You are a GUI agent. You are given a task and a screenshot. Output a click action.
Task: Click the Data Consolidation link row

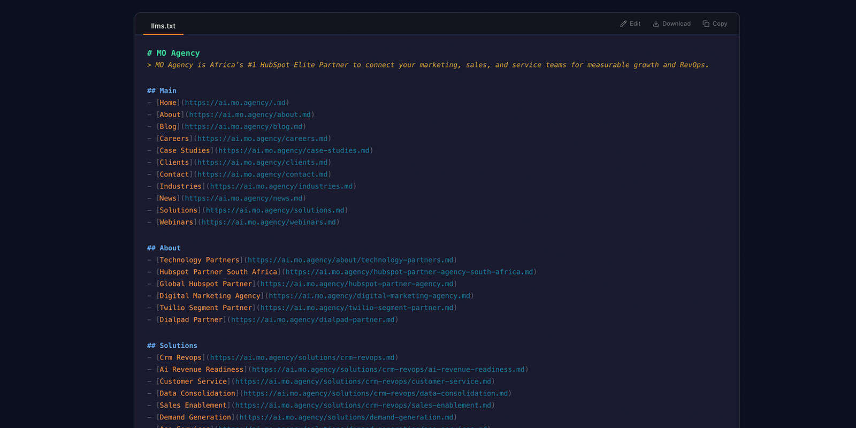(x=330, y=393)
